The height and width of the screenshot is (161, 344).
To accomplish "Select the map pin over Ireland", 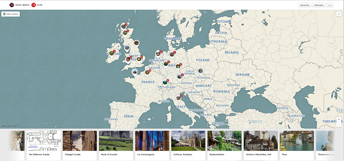I will pos(112,53).
